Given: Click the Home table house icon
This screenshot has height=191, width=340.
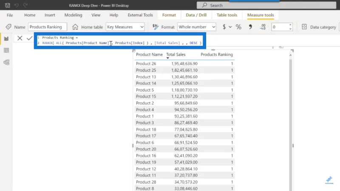Looking at the screenshot, I should pos(75,27).
